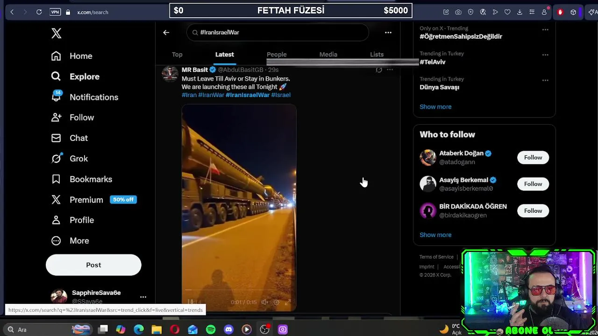598x336 pixels.
Task: Open the ad blocker shield icon
Action: tap(470, 12)
